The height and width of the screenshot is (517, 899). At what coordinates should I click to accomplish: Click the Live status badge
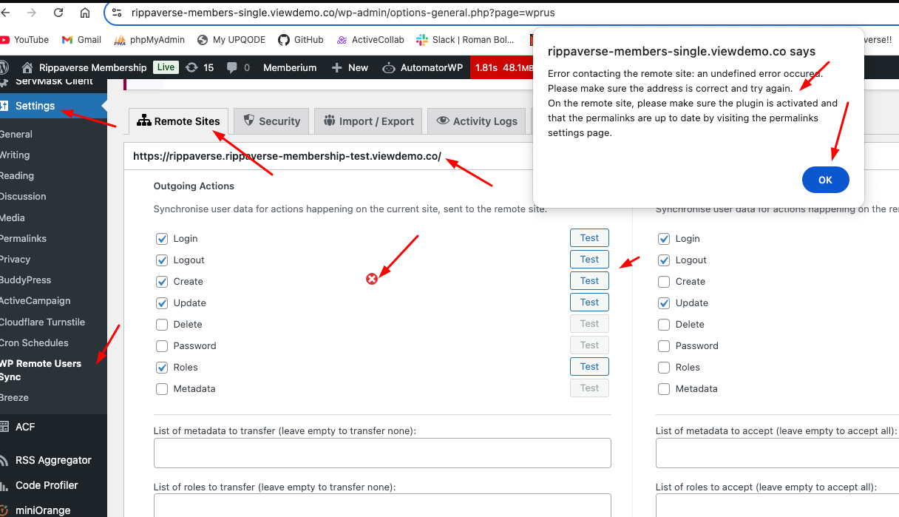[166, 67]
